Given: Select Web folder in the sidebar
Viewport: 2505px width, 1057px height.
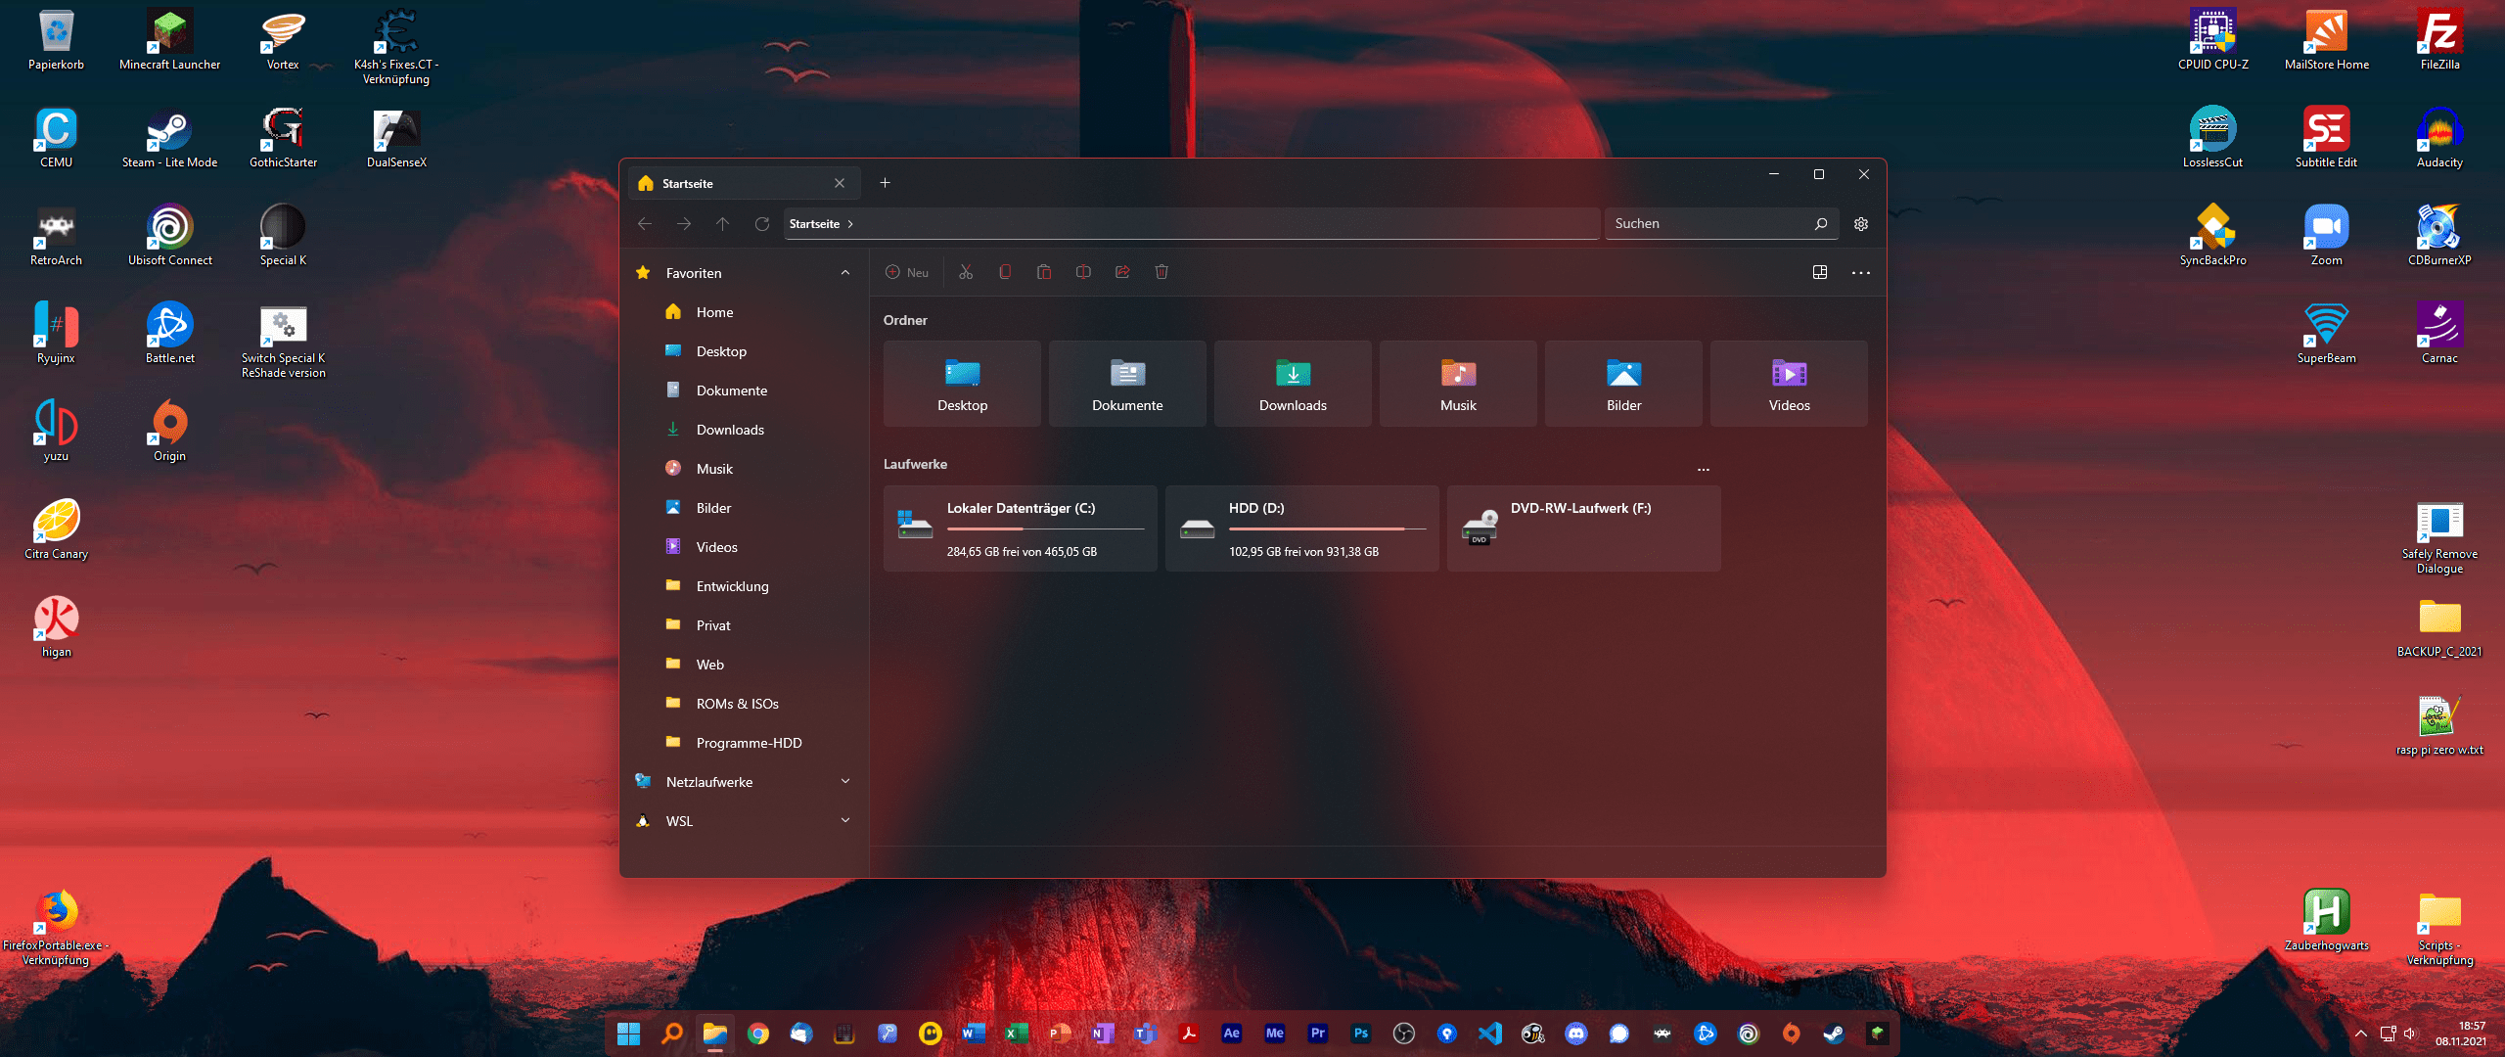Looking at the screenshot, I should click(744, 665).
